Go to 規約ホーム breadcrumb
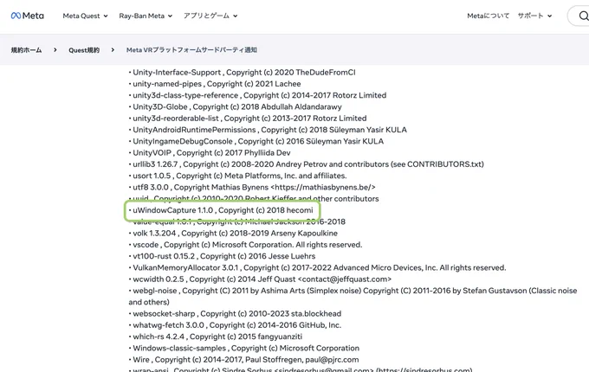589x372 pixels. point(26,50)
